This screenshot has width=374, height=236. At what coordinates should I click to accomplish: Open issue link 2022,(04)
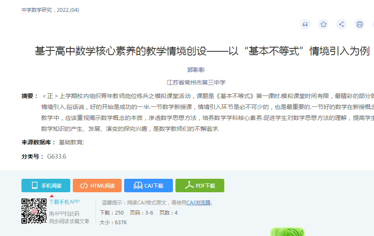68,10
